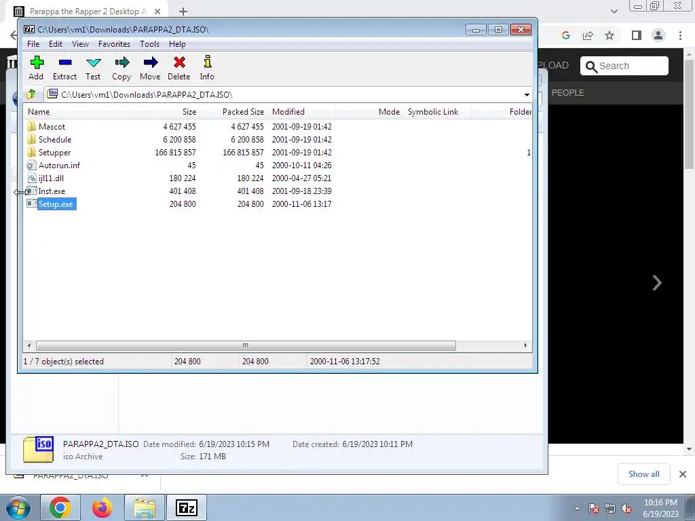Open Chrome from the taskbar
695x521 pixels.
tap(60, 507)
